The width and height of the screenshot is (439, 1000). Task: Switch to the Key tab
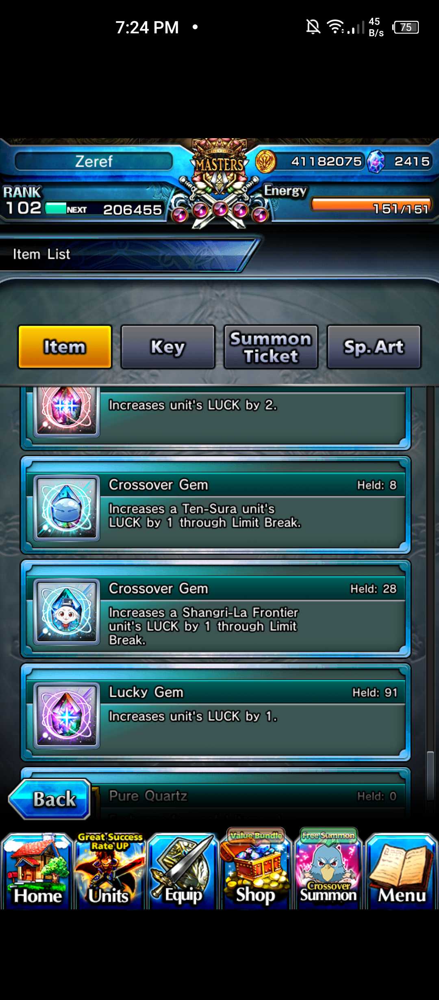click(x=167, y=347)
